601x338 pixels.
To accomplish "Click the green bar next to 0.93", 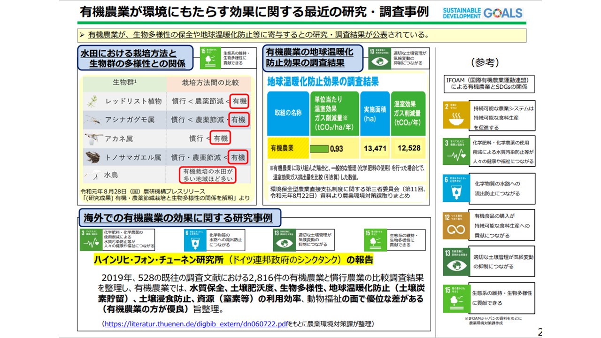I will point(319,149).
